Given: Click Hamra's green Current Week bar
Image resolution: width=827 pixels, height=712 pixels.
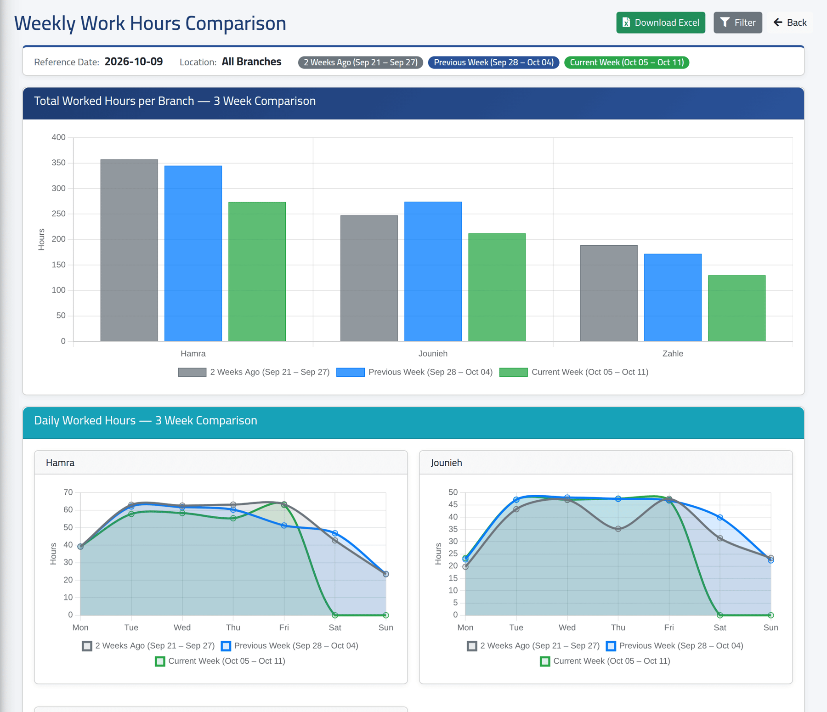Looking at the screenshot, I should coord(257,271).
